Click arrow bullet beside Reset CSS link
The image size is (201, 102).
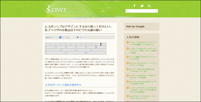(x=128, y=96)
